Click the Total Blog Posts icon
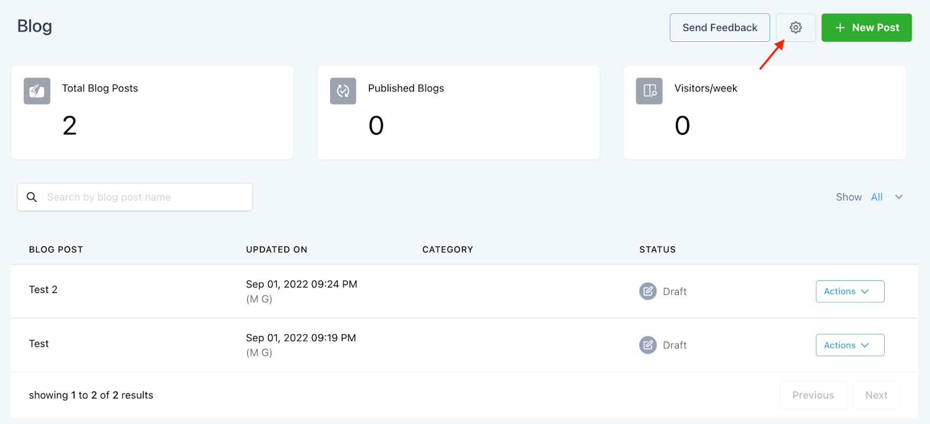Viewport: 930px width, 424px height. pos(37,91)
